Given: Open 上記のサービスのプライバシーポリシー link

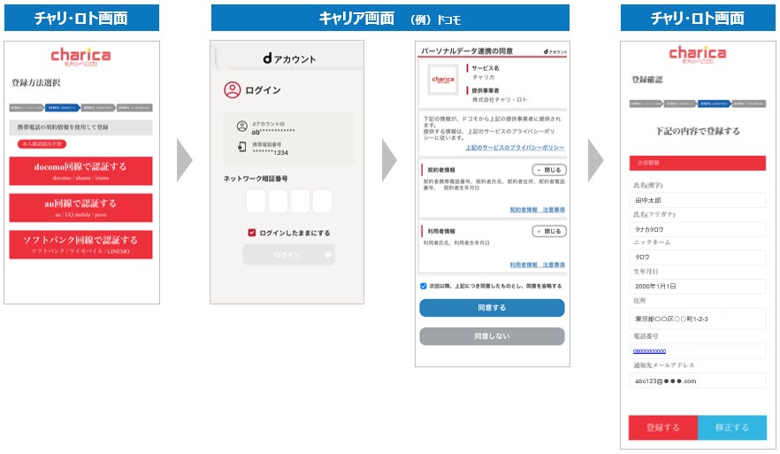Looking at the screenshot, I should 515,147.
